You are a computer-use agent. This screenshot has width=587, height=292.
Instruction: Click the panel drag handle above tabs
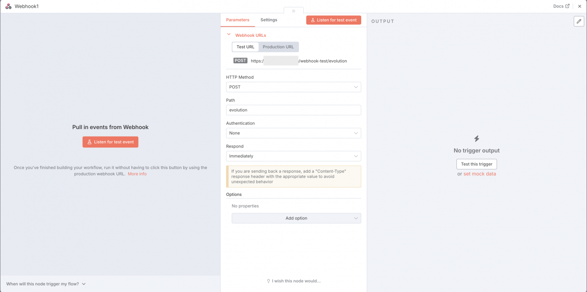point(293,11)
